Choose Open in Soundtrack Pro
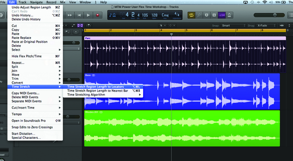Screen dimensions: 293x161 tap(35, 121)
